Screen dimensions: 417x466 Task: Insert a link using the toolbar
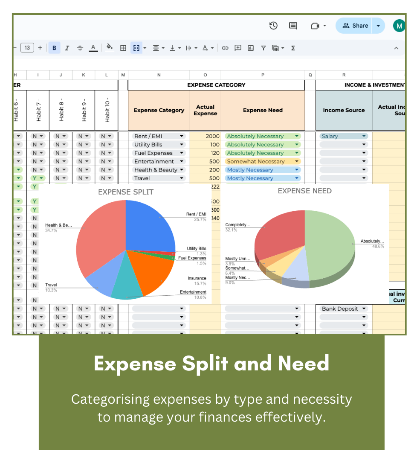click(225, 48)
